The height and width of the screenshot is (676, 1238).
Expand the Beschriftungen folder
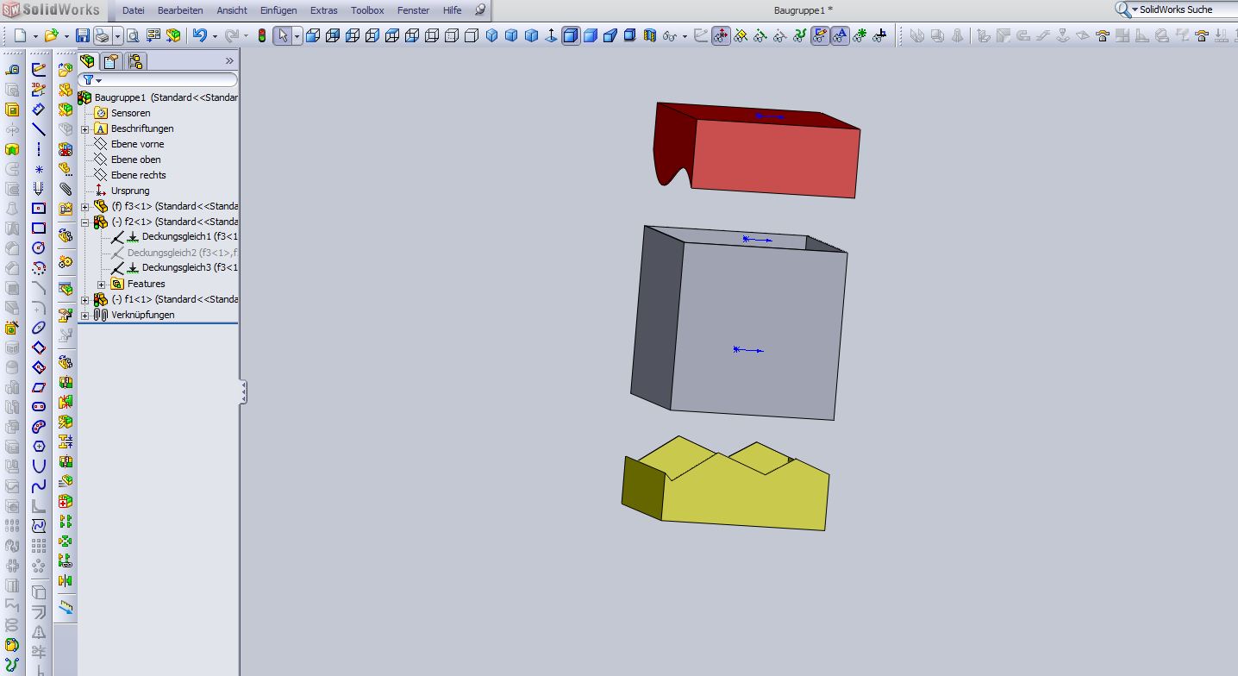coord(85,129)
